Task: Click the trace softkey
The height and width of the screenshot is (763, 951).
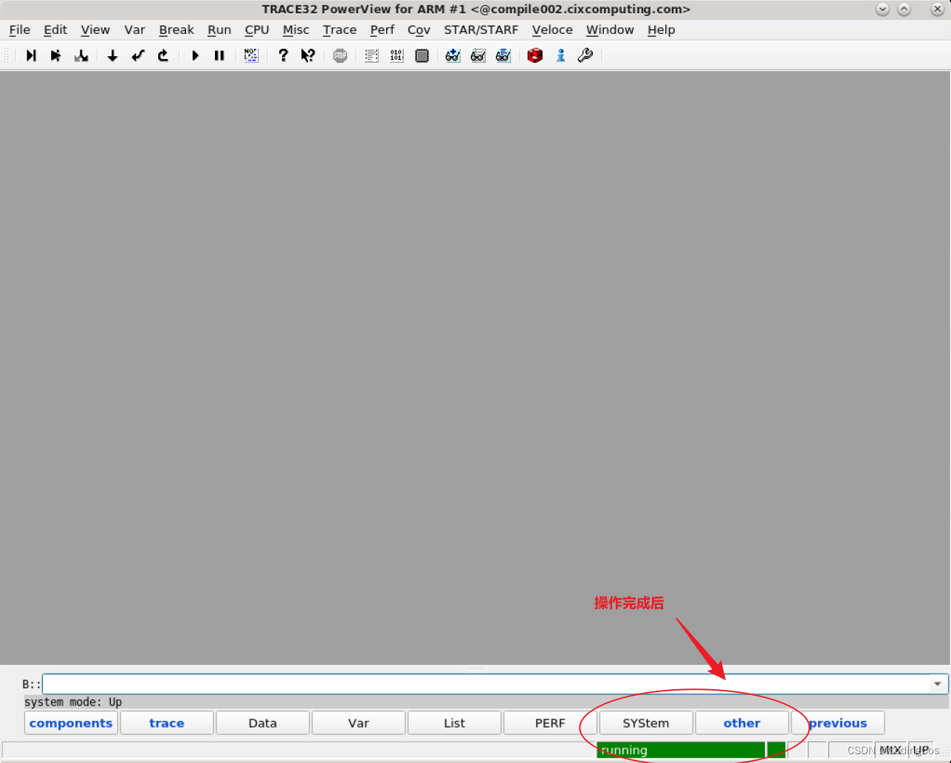Action: click(x=167, y=723)
